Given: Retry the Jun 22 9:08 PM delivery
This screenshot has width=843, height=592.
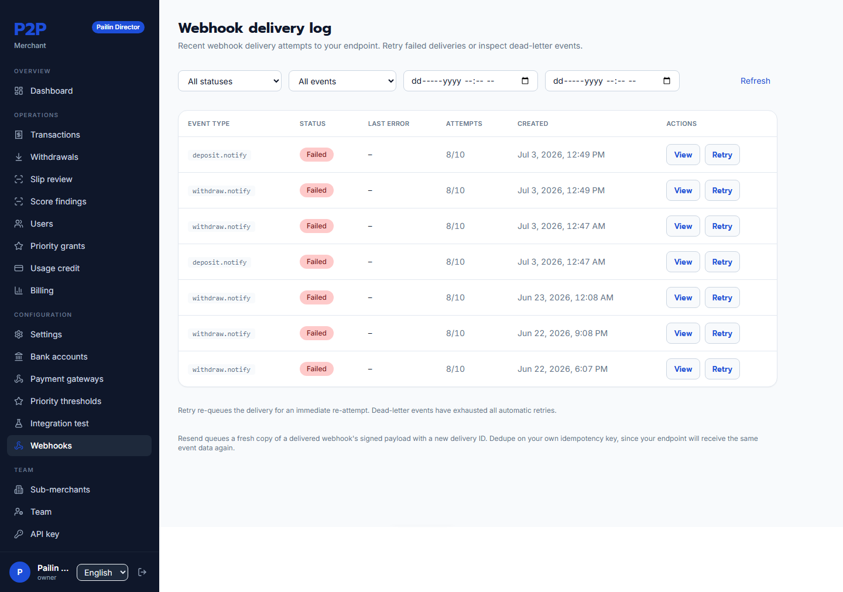Looking at the screenshot, I should [x=722, y=333].
